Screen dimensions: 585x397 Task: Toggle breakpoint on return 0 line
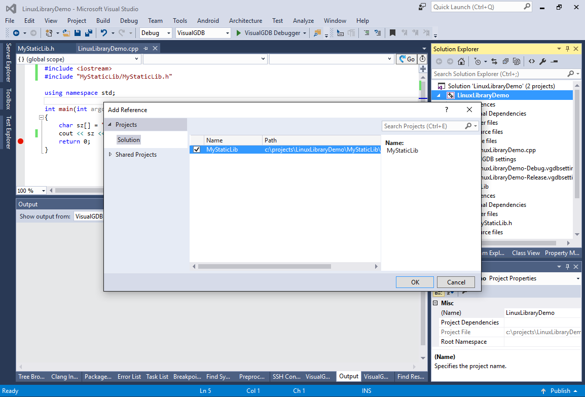[x=21, y=141]
